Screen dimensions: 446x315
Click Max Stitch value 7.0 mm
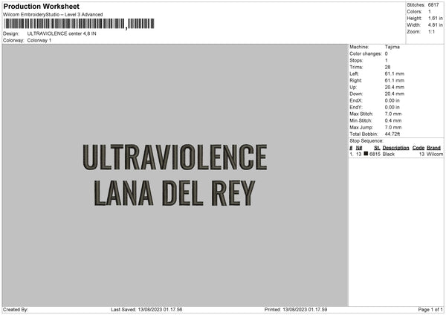pyautogui.click(x=393, y=114)
